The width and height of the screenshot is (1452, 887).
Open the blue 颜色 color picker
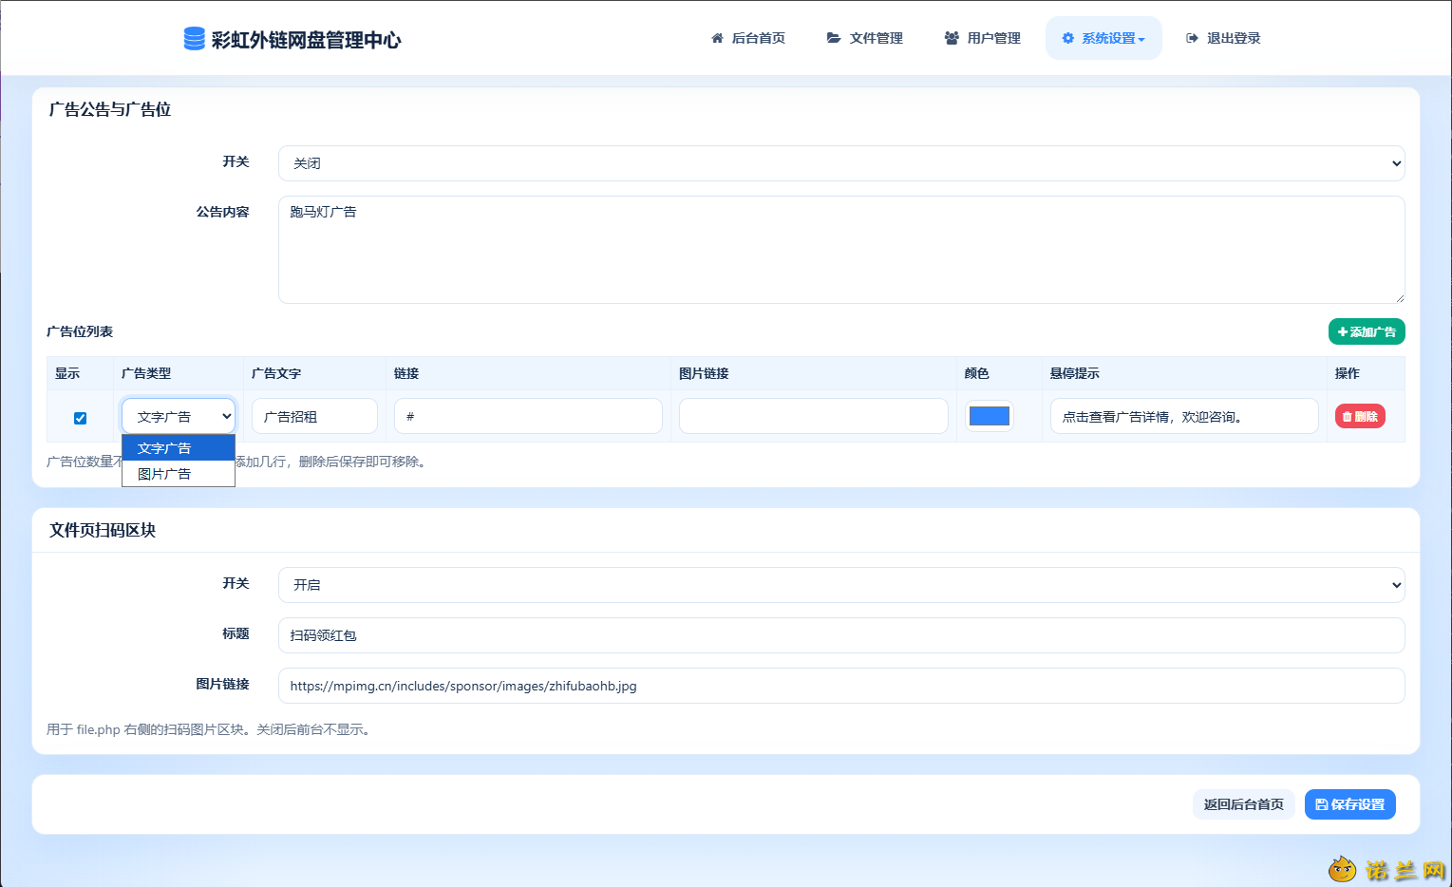(x=989, y=416)
